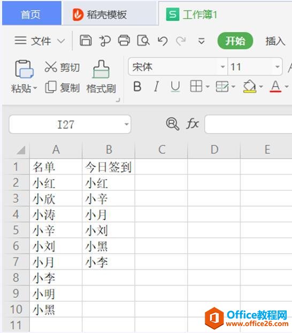This screenshot has height=333, width=292.
Task: Click the Paste clipboard icon
Action: pyautogui.click(x=24, y=69)
